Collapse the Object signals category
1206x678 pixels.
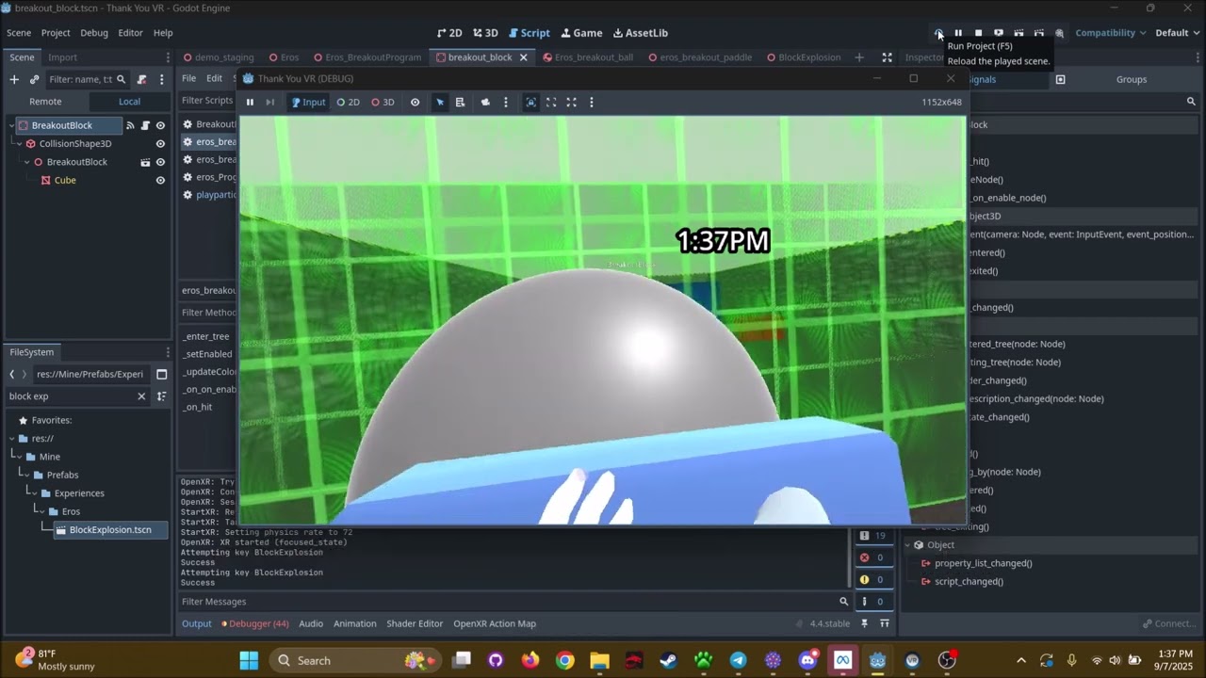tap(909, 545)
